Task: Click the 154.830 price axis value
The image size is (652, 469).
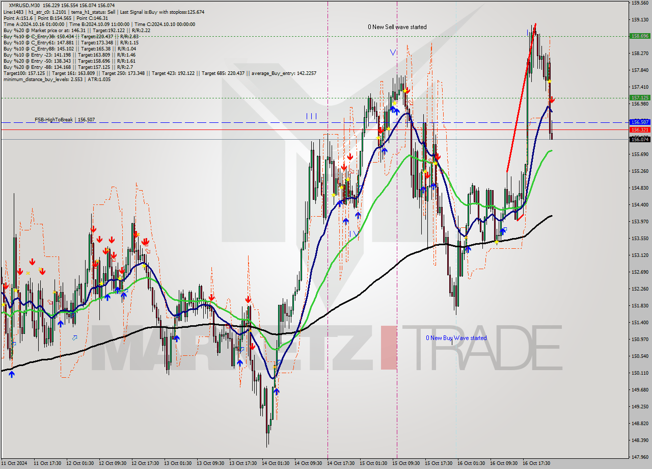Action: (640, 188)
